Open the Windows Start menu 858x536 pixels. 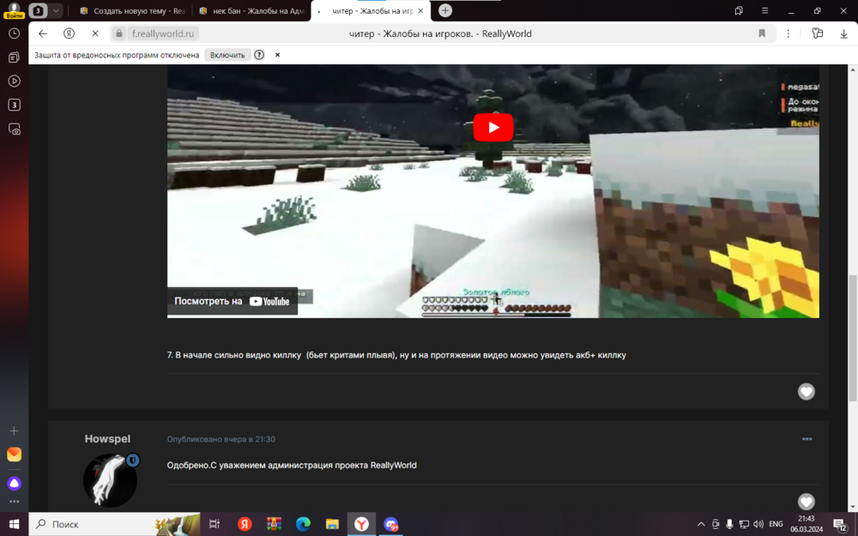[15, 525]
